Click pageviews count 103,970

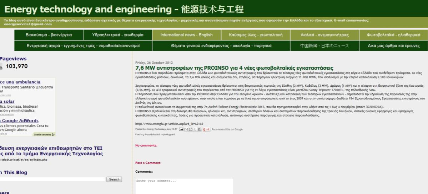(x=17, y=66)
